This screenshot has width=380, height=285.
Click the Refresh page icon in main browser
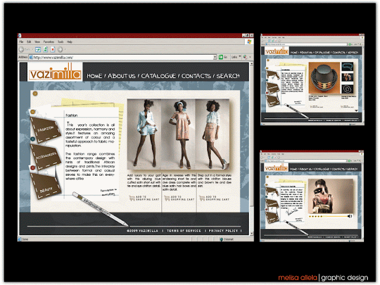coord(45,49)
